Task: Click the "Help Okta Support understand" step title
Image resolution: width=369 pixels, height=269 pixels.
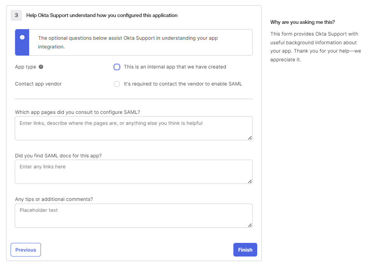Action: 102,16
